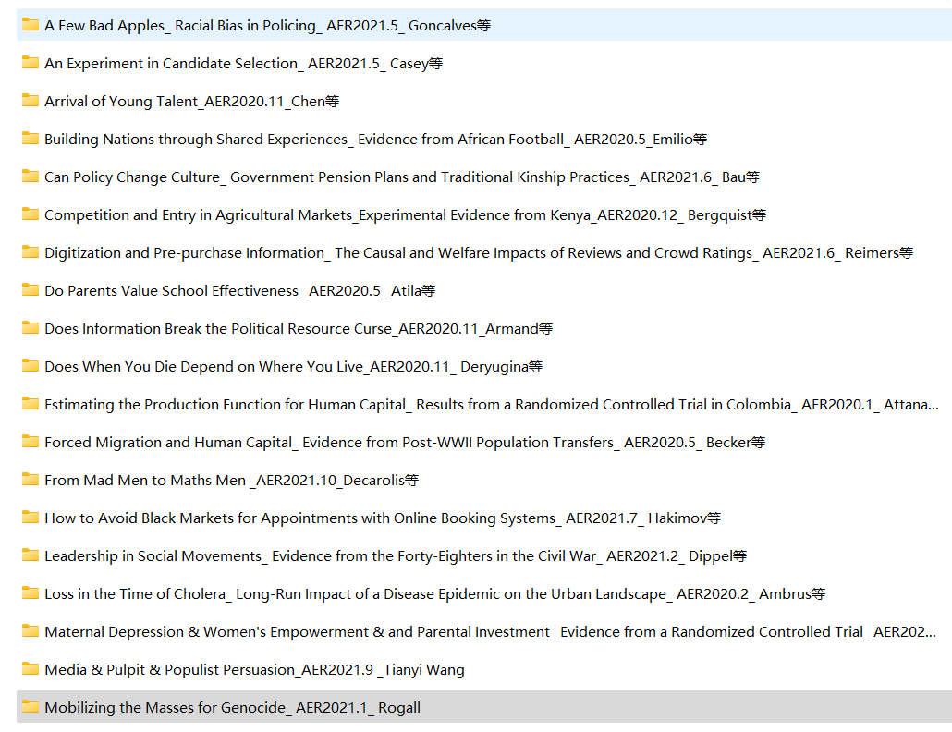Image resolution: width=952 pixels, height=732 pixels.
Task: Click folder icon for Media & Pulpit & Populist Persuasion
Action: (31, 669)
